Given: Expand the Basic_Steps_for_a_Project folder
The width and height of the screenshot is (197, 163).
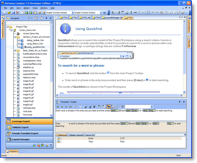Looking at the screenshot, I should tap(15, 50).
